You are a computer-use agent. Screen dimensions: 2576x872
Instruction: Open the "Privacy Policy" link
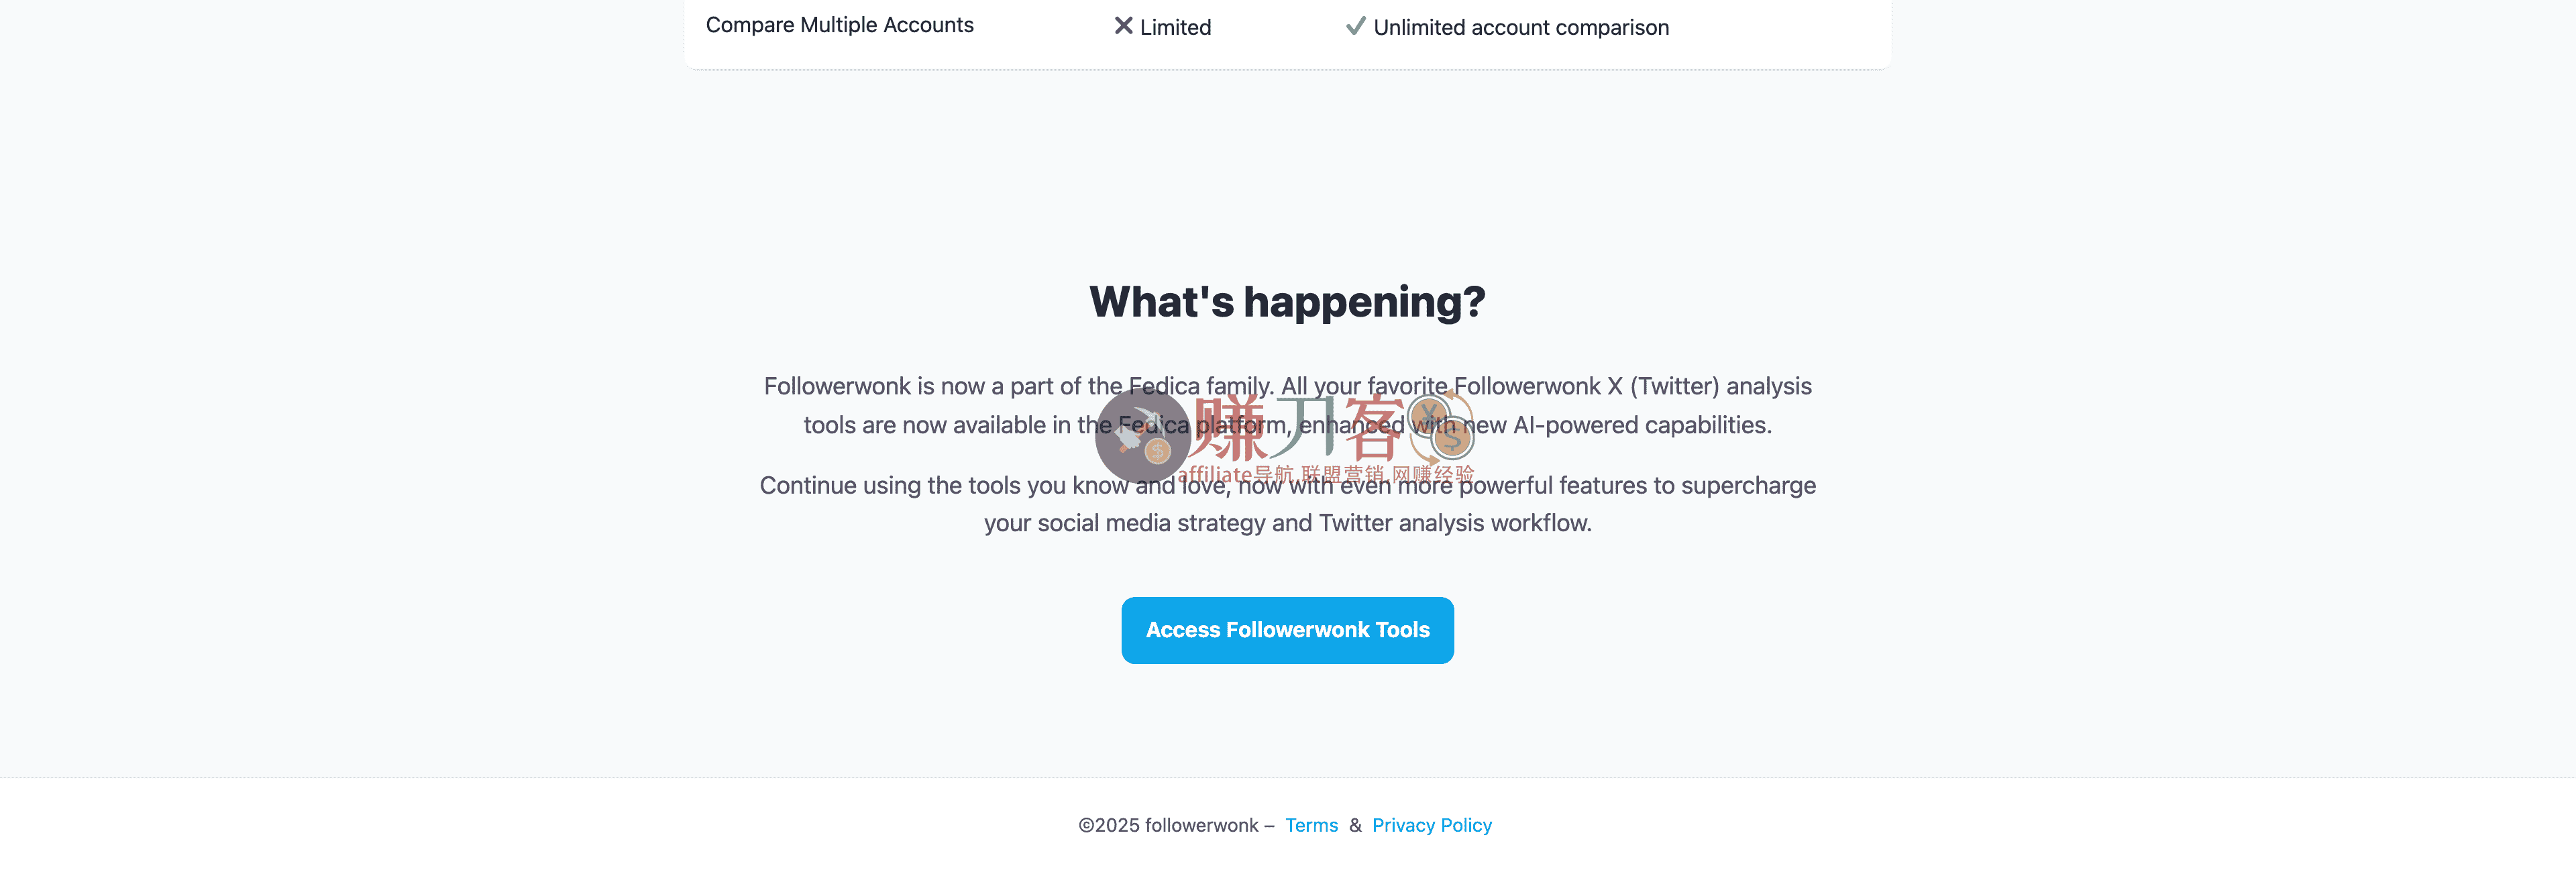tap(1432, 824)
